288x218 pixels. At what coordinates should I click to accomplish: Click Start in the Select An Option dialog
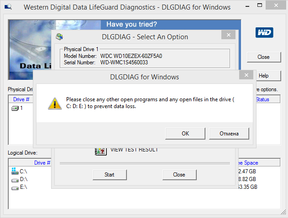tap(110, 175)
